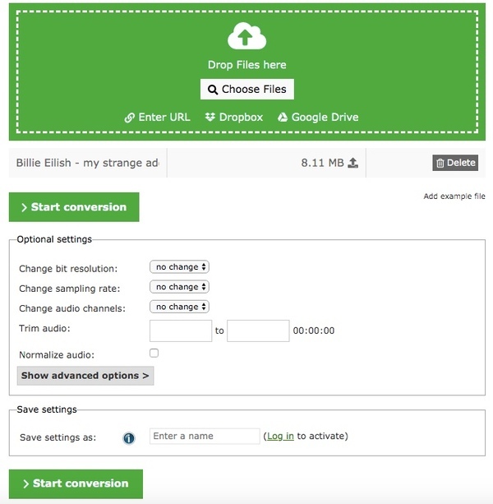
Task: Click the Add example file link
Action: click(454, 197)
